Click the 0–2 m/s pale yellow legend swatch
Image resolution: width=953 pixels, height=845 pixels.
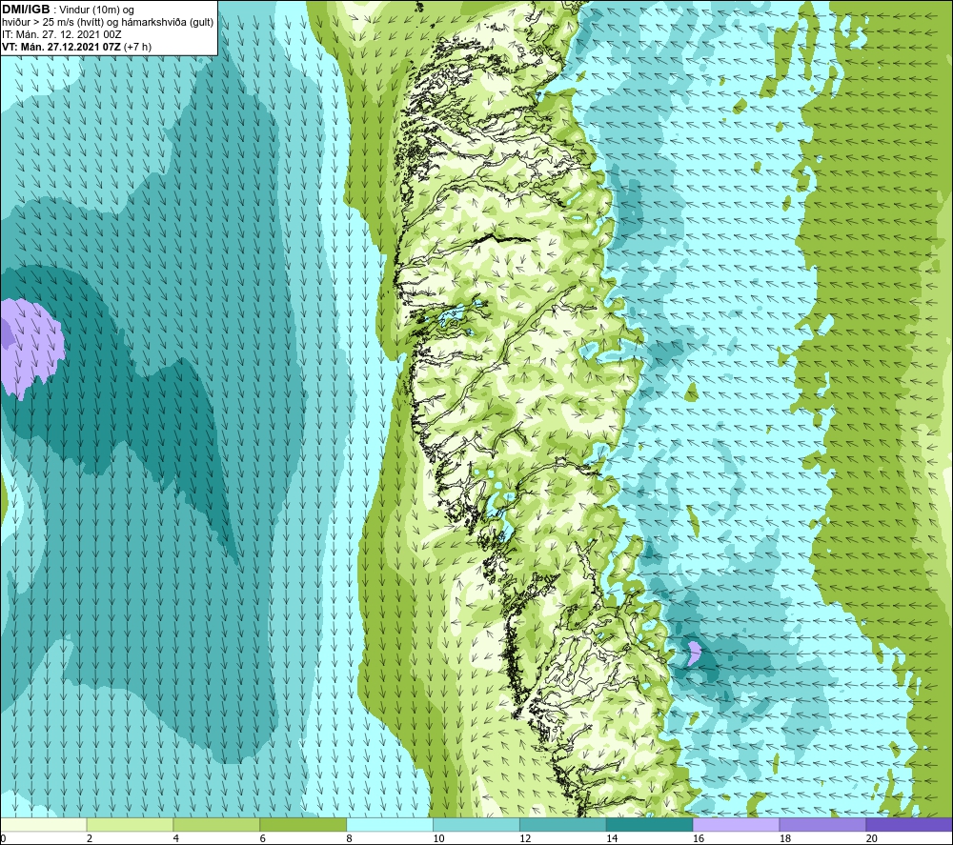(x=44, y=825)
